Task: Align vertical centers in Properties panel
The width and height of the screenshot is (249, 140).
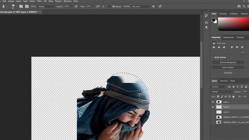Action: coord(237,47)
